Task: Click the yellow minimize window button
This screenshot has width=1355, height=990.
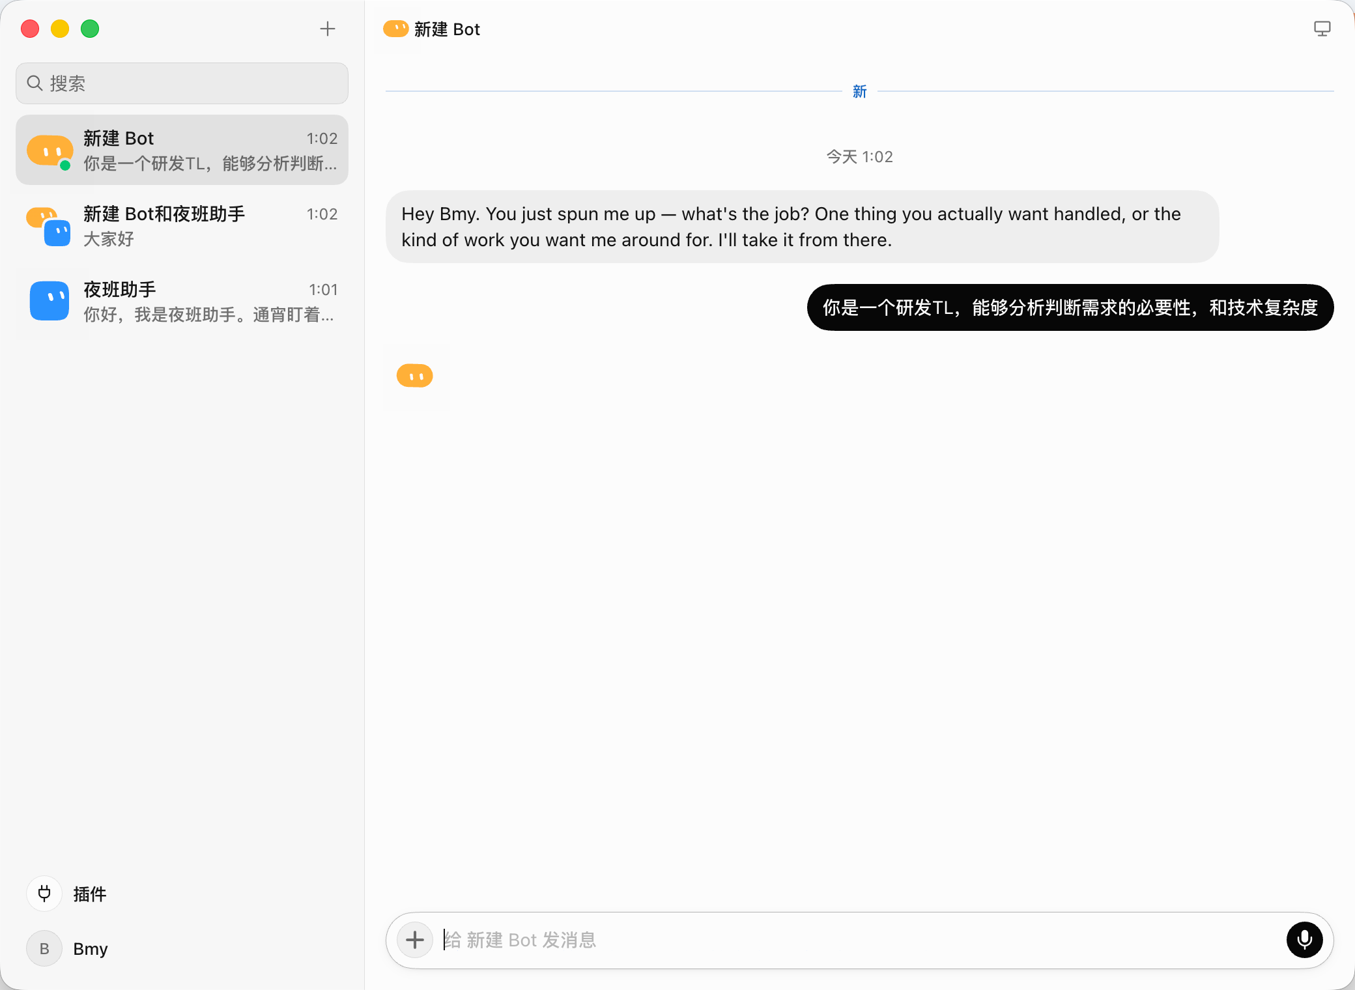Action: pos(60,29)
